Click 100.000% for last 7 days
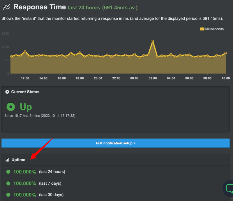The width and height of the screenshot is (233, 201). [25, 183]
